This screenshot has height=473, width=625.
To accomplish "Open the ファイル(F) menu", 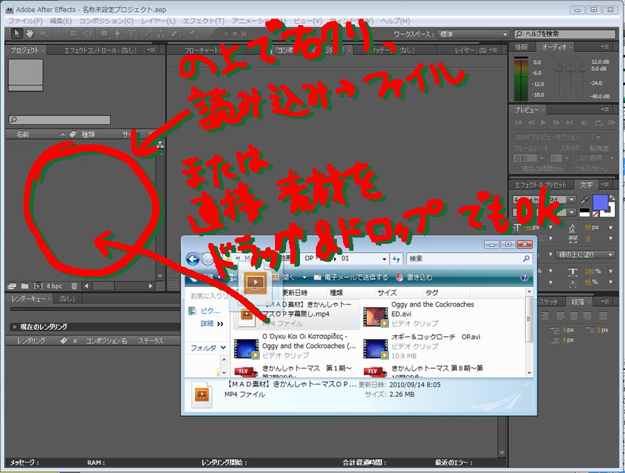I will [26, 21].
